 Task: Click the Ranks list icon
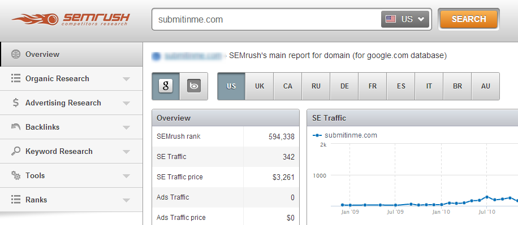point(15,200)
